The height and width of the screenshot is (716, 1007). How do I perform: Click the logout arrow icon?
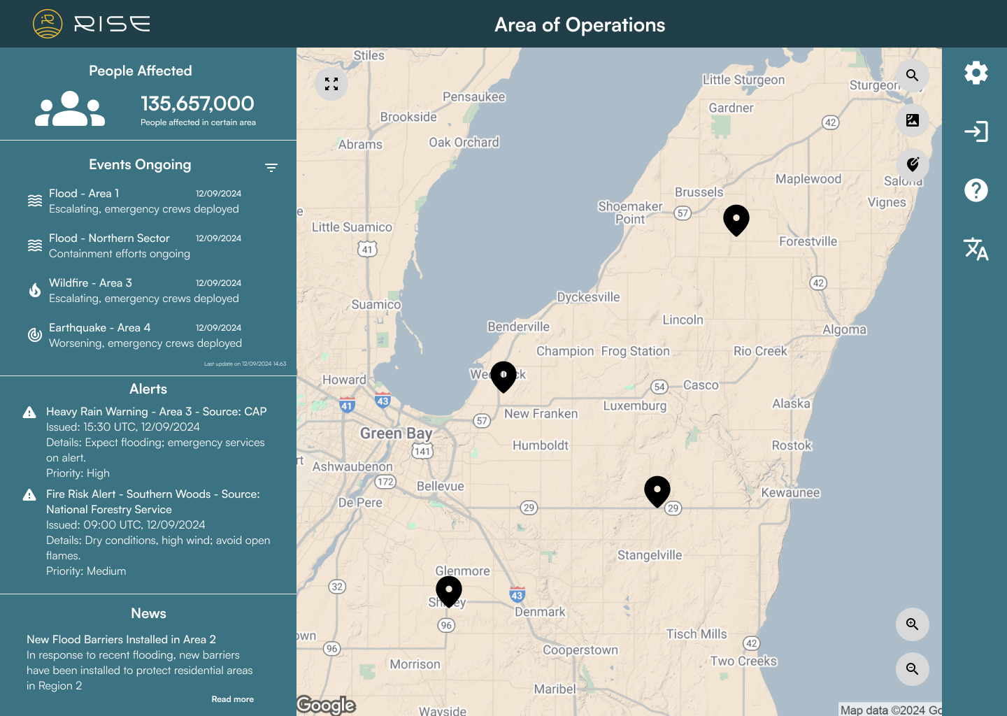[x=976, y=131]
